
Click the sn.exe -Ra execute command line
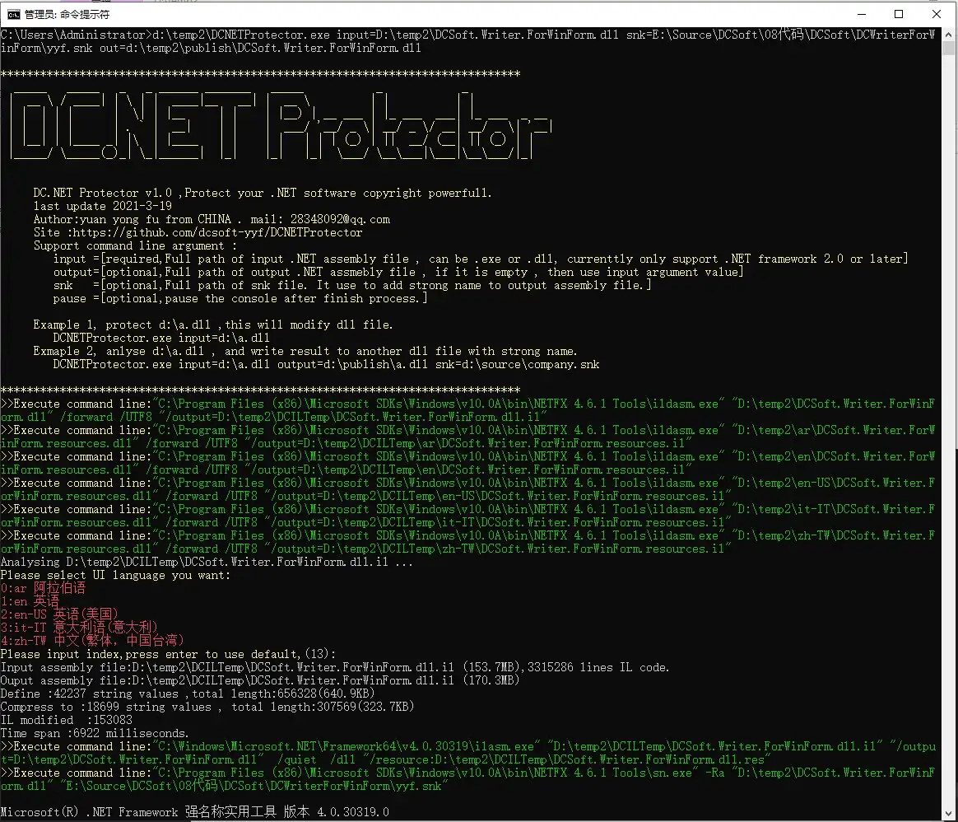pos(468,779)
